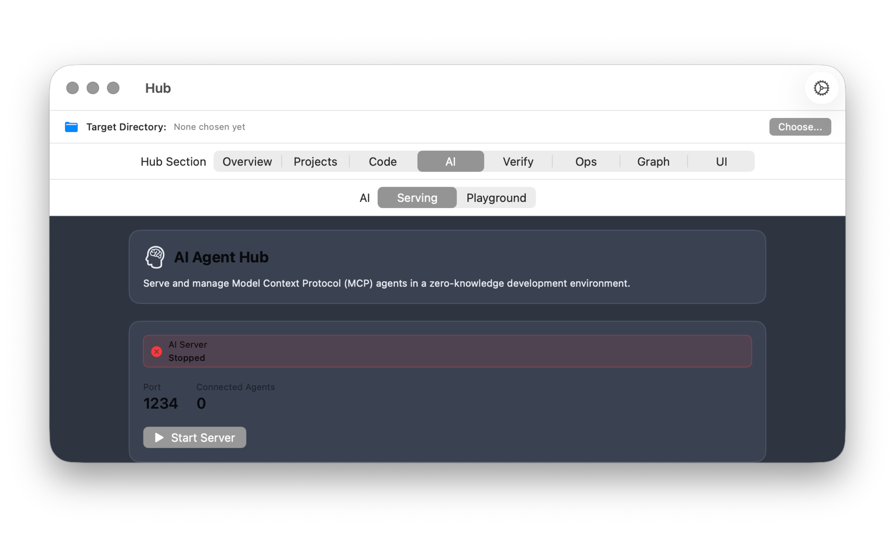
Task: Click Choose... to pick target directory
Action: click(x=800, y=127)
